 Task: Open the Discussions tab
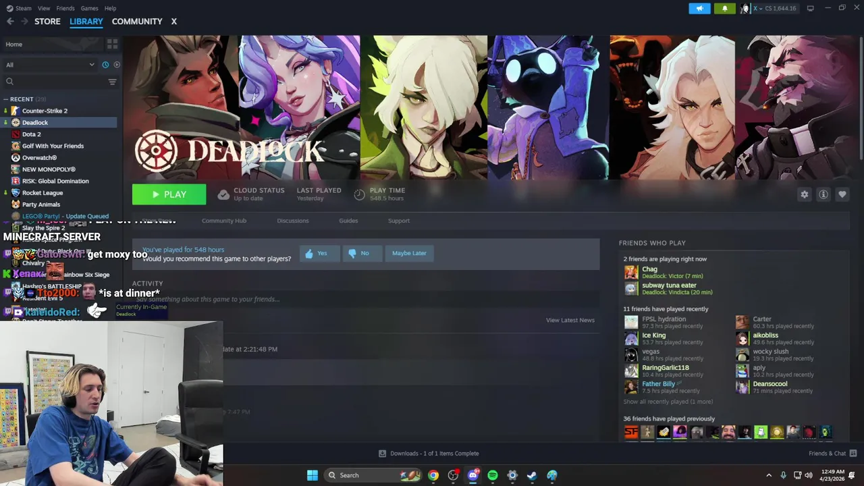coord(293,221)
